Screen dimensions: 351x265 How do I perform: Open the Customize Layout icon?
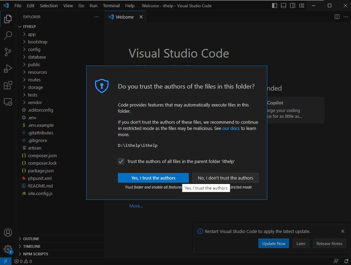point(302,6)
